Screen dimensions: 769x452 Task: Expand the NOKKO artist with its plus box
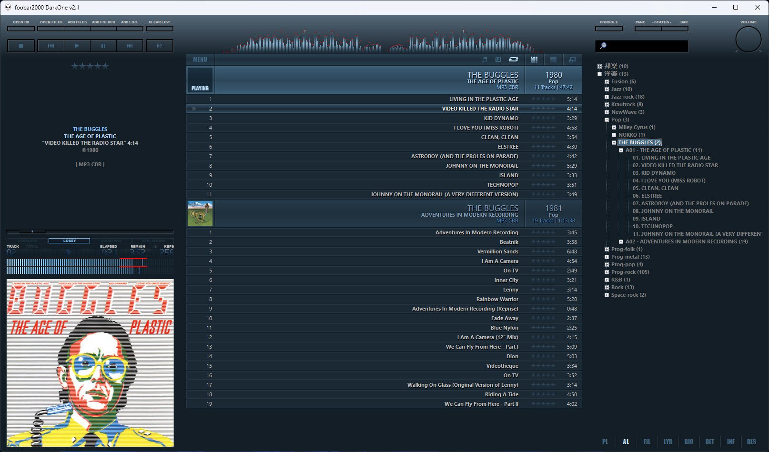[x=614, y=135]
